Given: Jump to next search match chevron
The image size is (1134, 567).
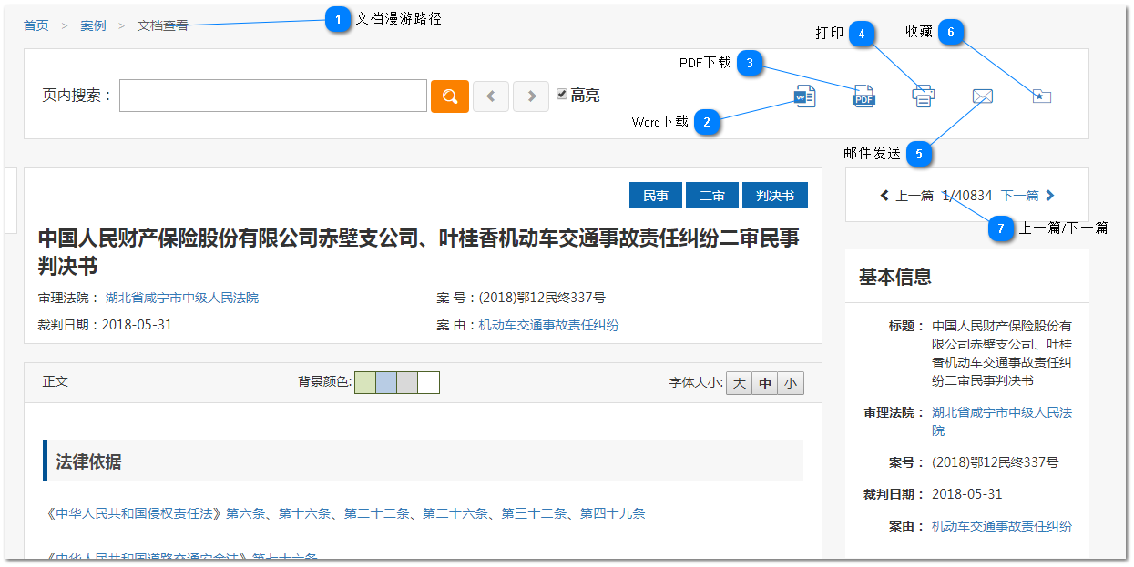Looking at the screenshot, I should click(530, 95).
